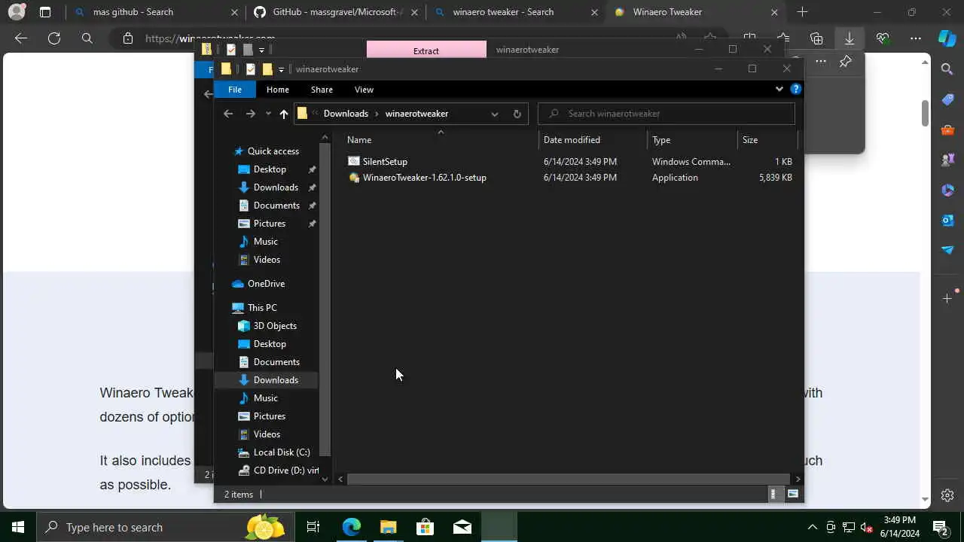Go up one folder level in Explorer

(283, 114)
